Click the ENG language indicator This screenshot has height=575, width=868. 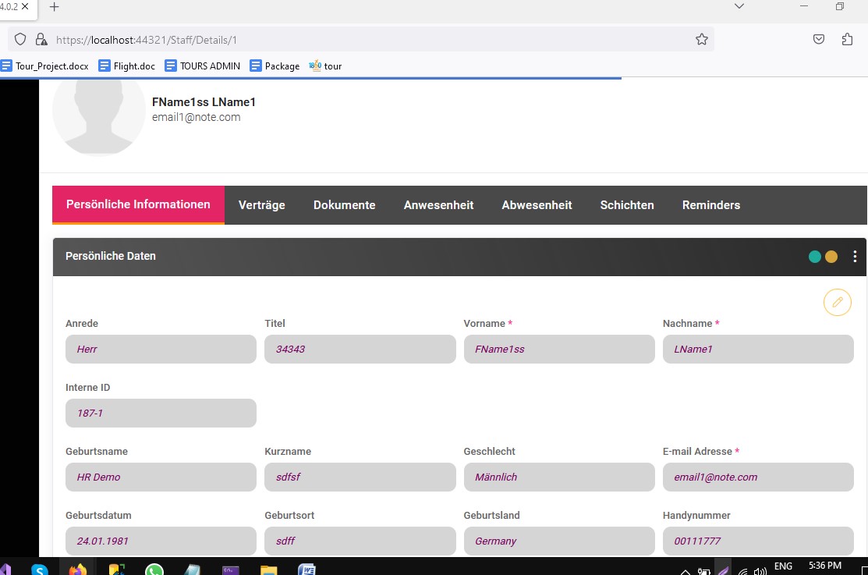783,566
